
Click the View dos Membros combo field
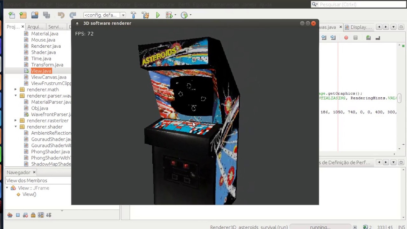click(38, 180)
